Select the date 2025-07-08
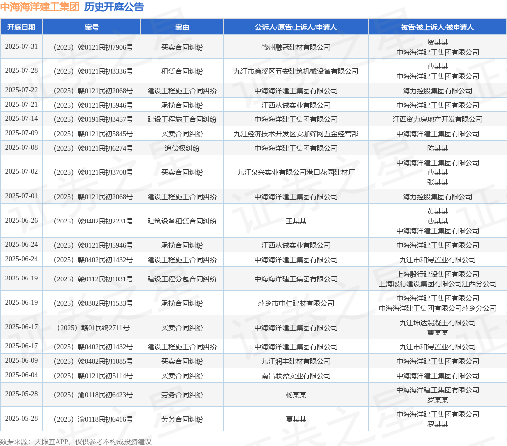Screen dimensions: 507x446 click(x=21, y=147)
